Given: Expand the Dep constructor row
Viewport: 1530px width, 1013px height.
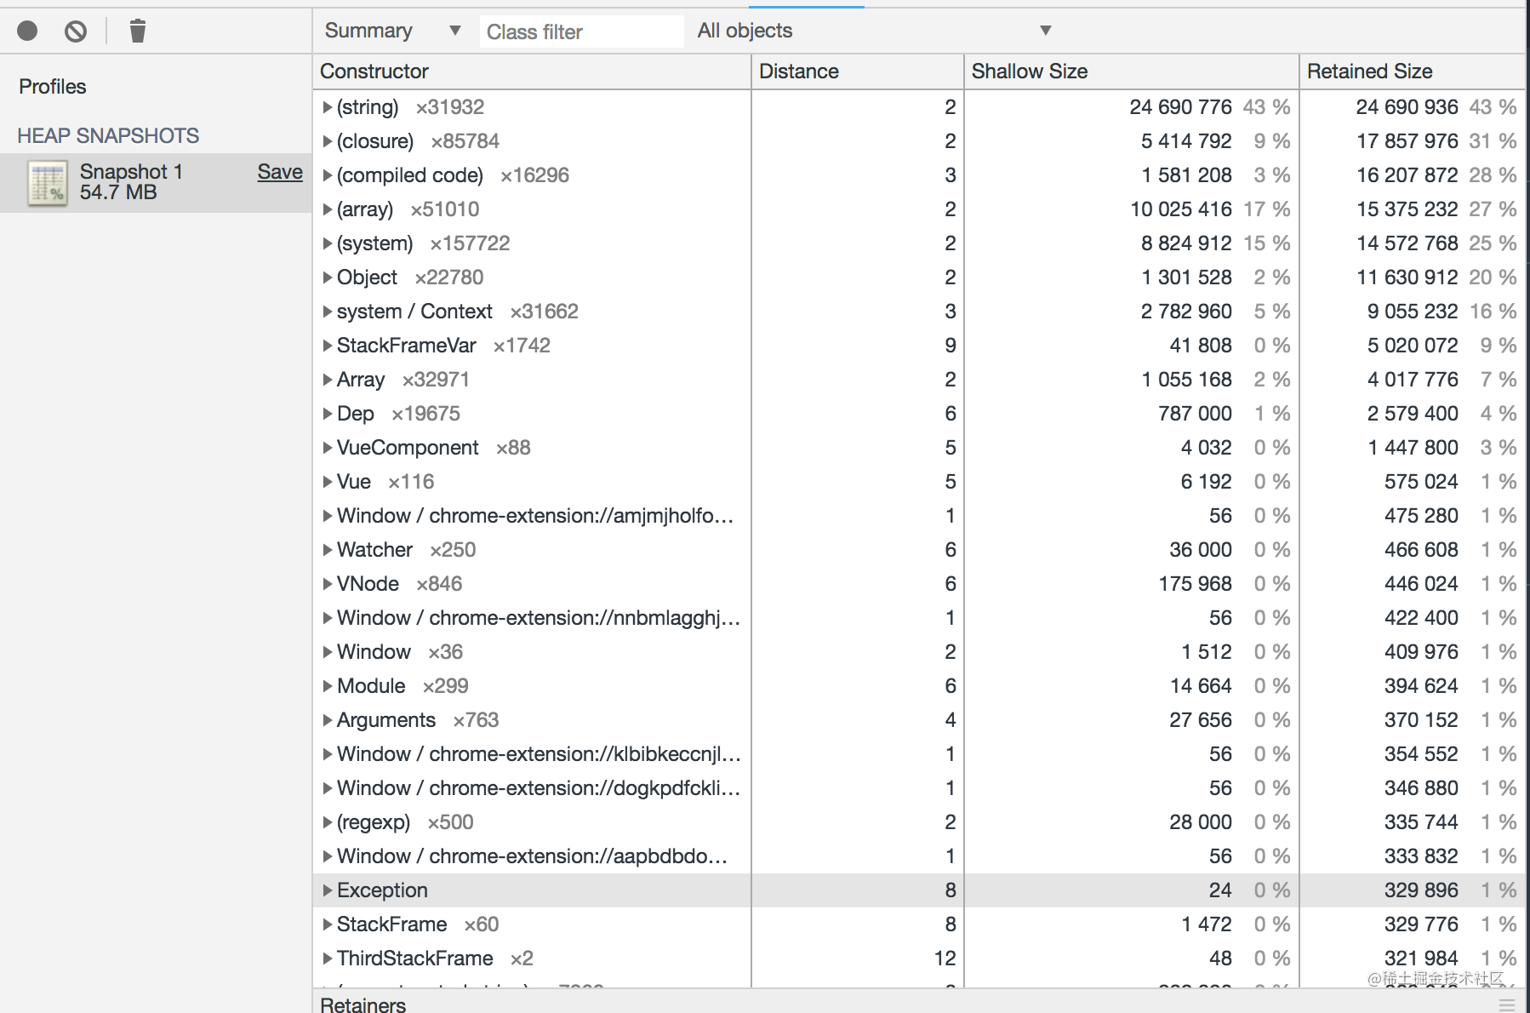Looking at the screenshot, I should 328,414.
